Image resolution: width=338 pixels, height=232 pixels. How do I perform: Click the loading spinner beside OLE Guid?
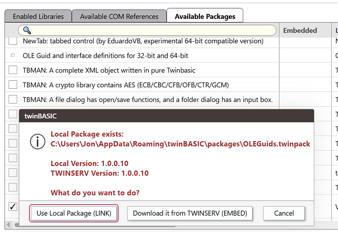pos(13,55)
